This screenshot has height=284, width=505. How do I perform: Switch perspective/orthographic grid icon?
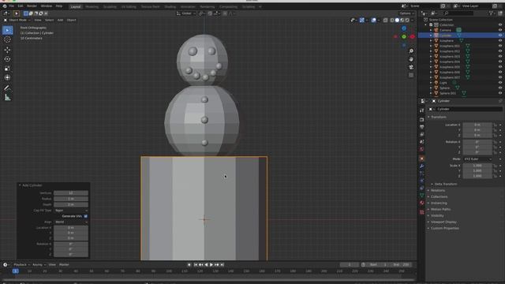coord(411,75)
